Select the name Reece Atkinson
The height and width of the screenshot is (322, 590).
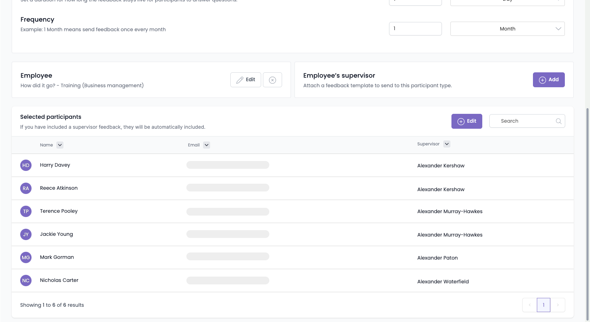[59, 188]
